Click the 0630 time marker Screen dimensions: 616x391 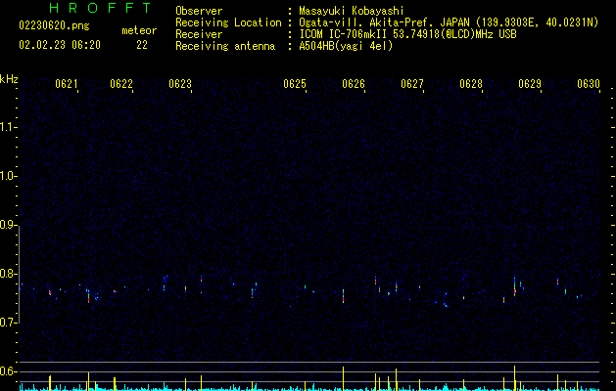[x=589, y=84]
